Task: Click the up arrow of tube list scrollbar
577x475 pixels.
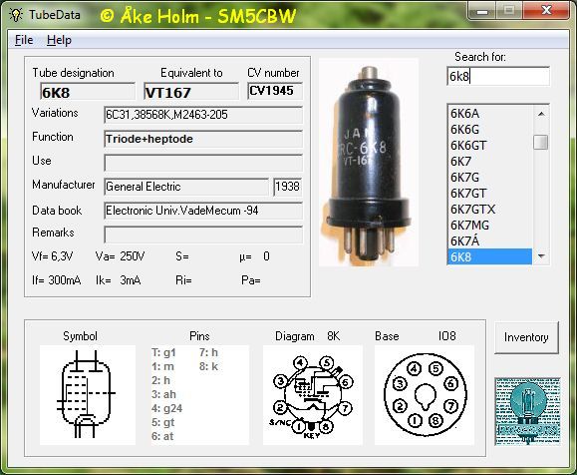Action: tap(541, 114)
